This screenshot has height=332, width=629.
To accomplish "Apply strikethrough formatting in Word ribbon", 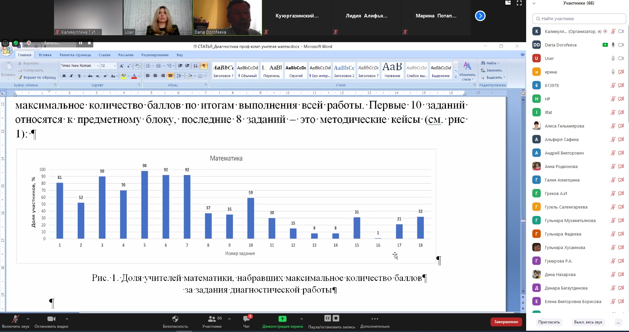I will point(90,76).
